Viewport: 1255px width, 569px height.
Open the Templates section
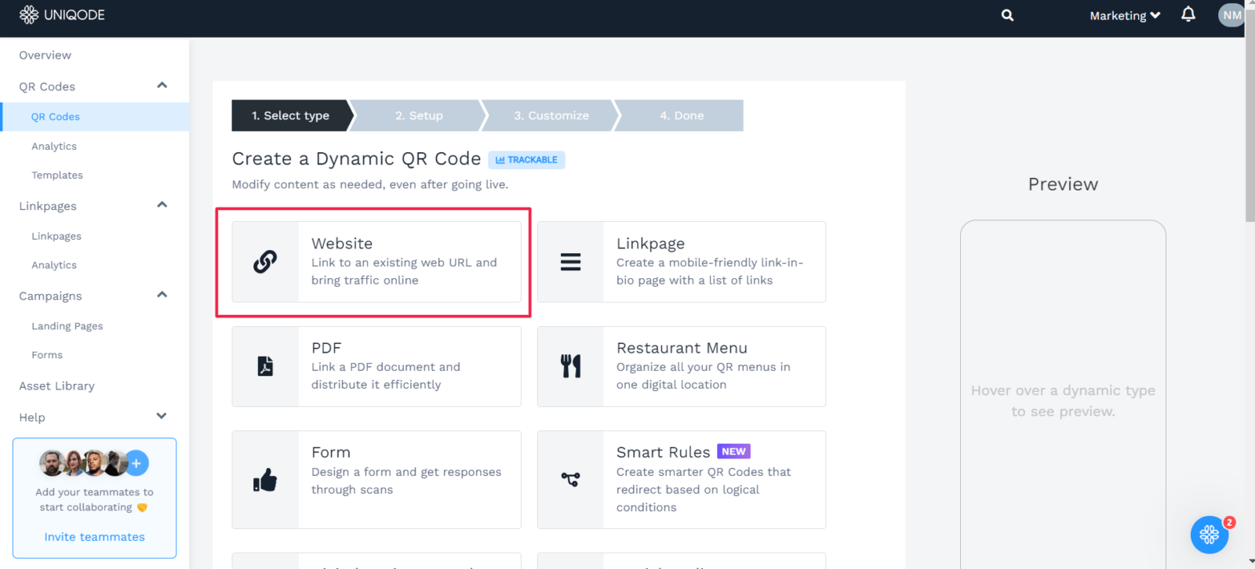pyautogui.click(x=57, y=175)
